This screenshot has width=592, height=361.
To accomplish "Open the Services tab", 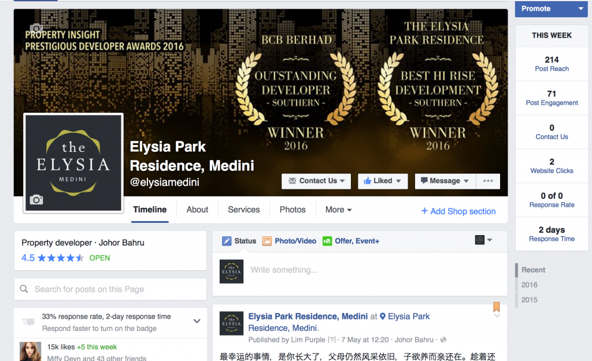I will pyautogui.click(x=243, y=210).
